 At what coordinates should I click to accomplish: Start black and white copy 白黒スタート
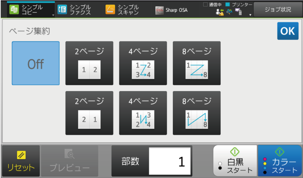[x=235, y=160]
